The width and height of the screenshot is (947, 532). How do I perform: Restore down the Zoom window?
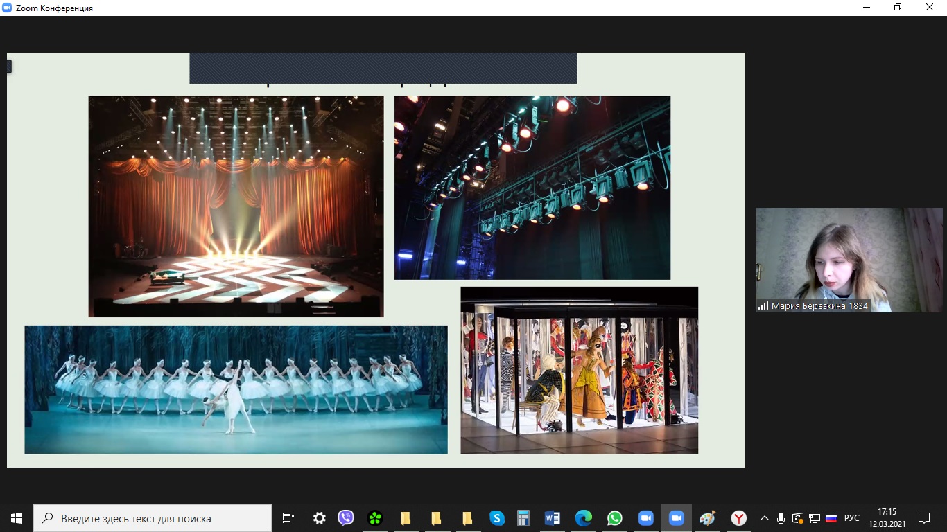[x=898, y=8]
